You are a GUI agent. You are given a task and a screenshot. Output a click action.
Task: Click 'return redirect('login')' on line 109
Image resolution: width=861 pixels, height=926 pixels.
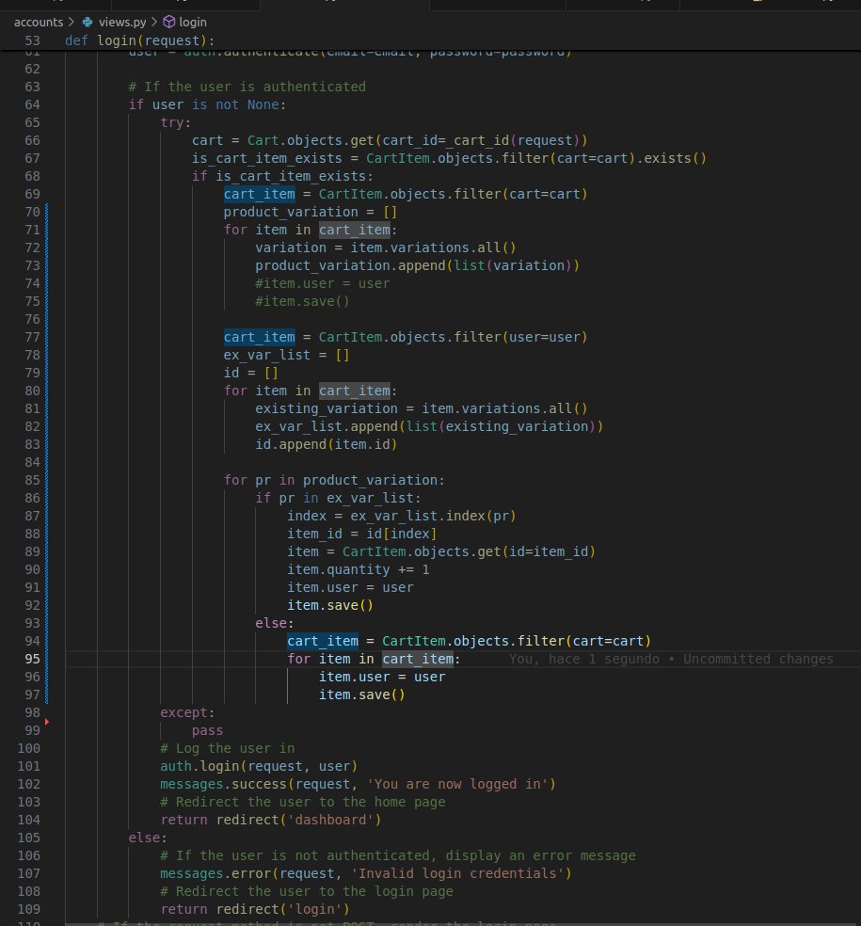pyautogui.click(x=255, y=909)
